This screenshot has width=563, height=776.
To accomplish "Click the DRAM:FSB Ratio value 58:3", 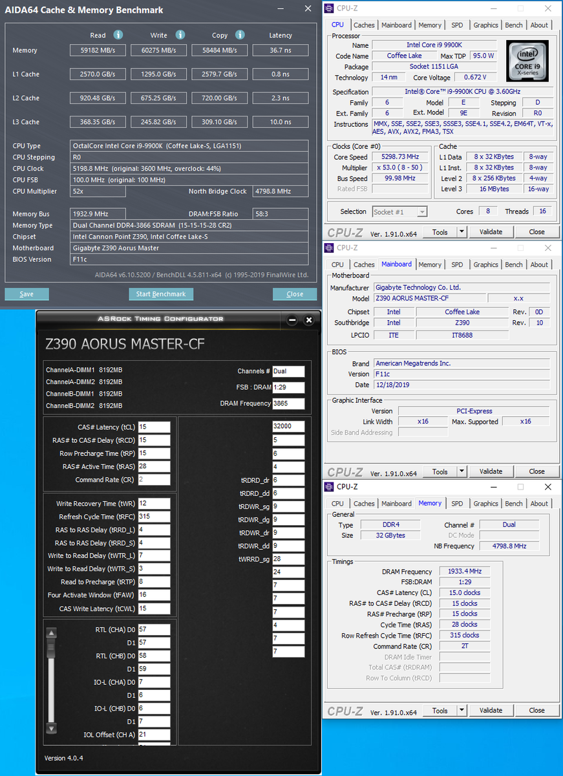I will click(282, 214).
